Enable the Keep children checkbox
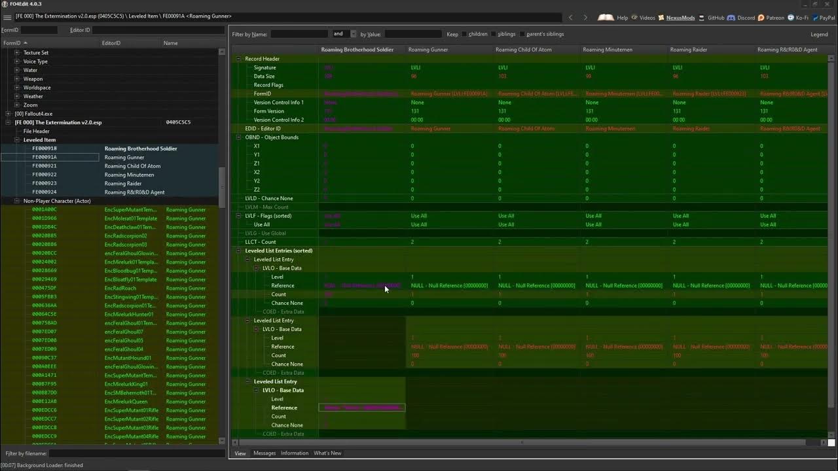This screenshot has height=471, width=838. pos(465,34)
